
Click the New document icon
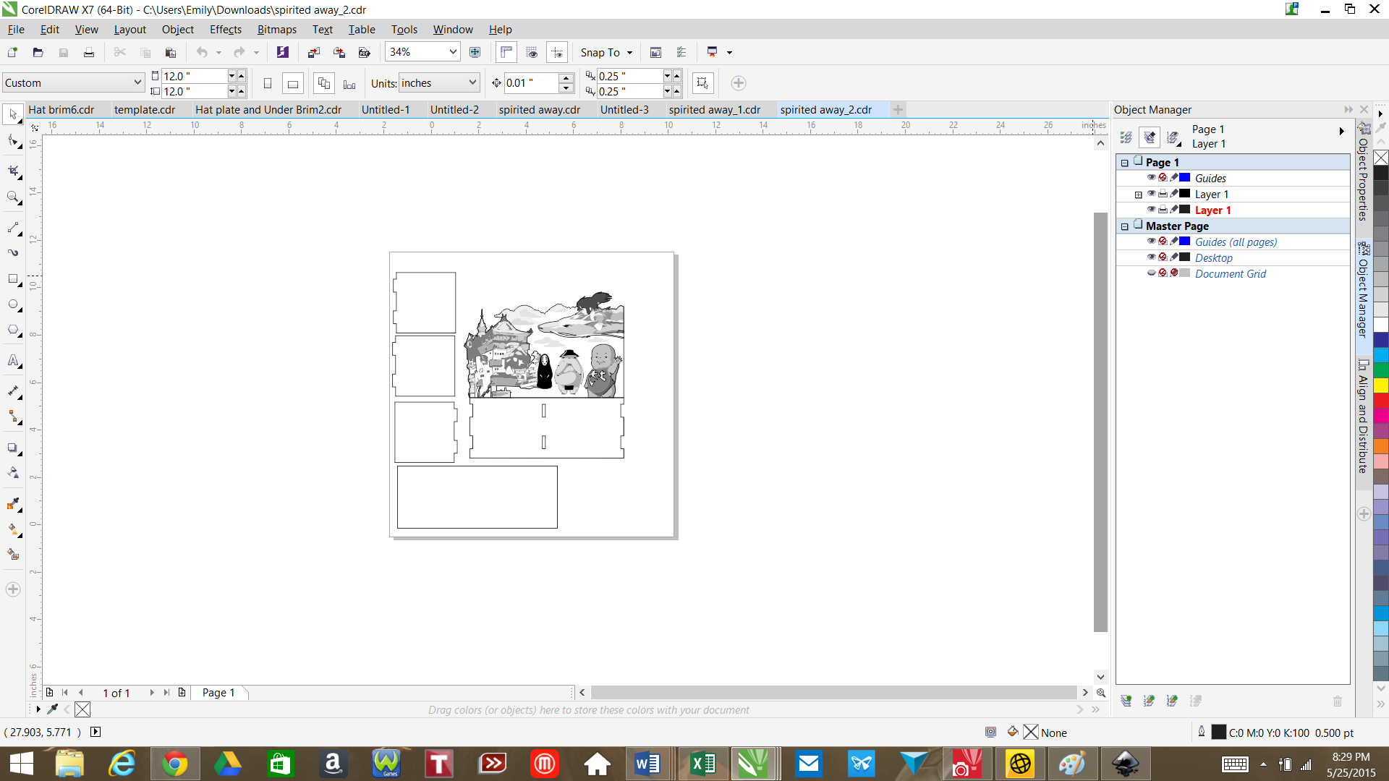coord(12,52)
